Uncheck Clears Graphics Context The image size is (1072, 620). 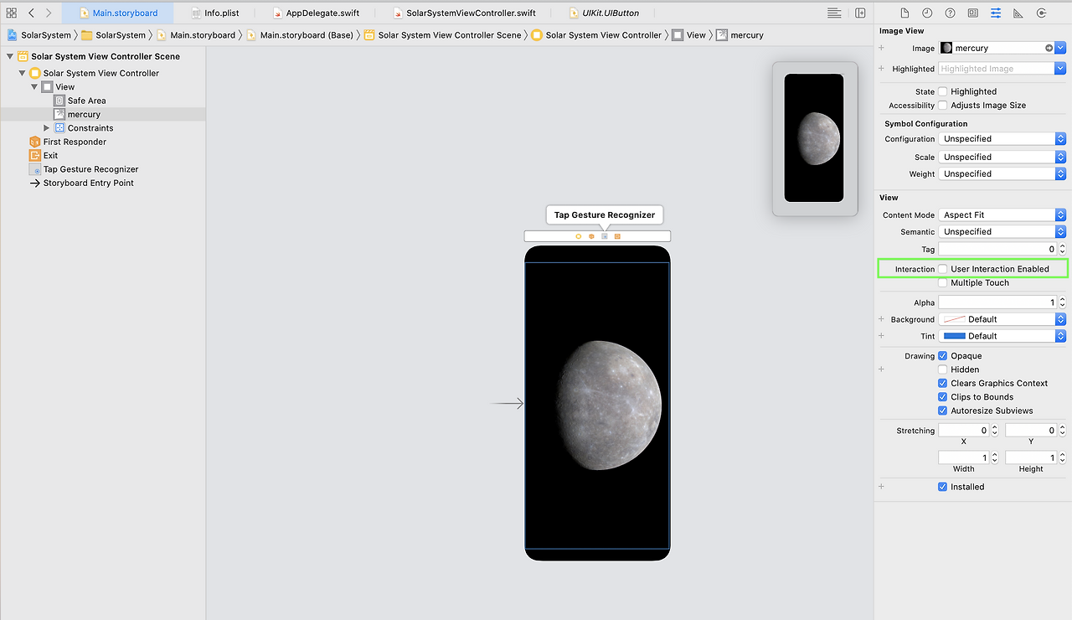[943, 384]
